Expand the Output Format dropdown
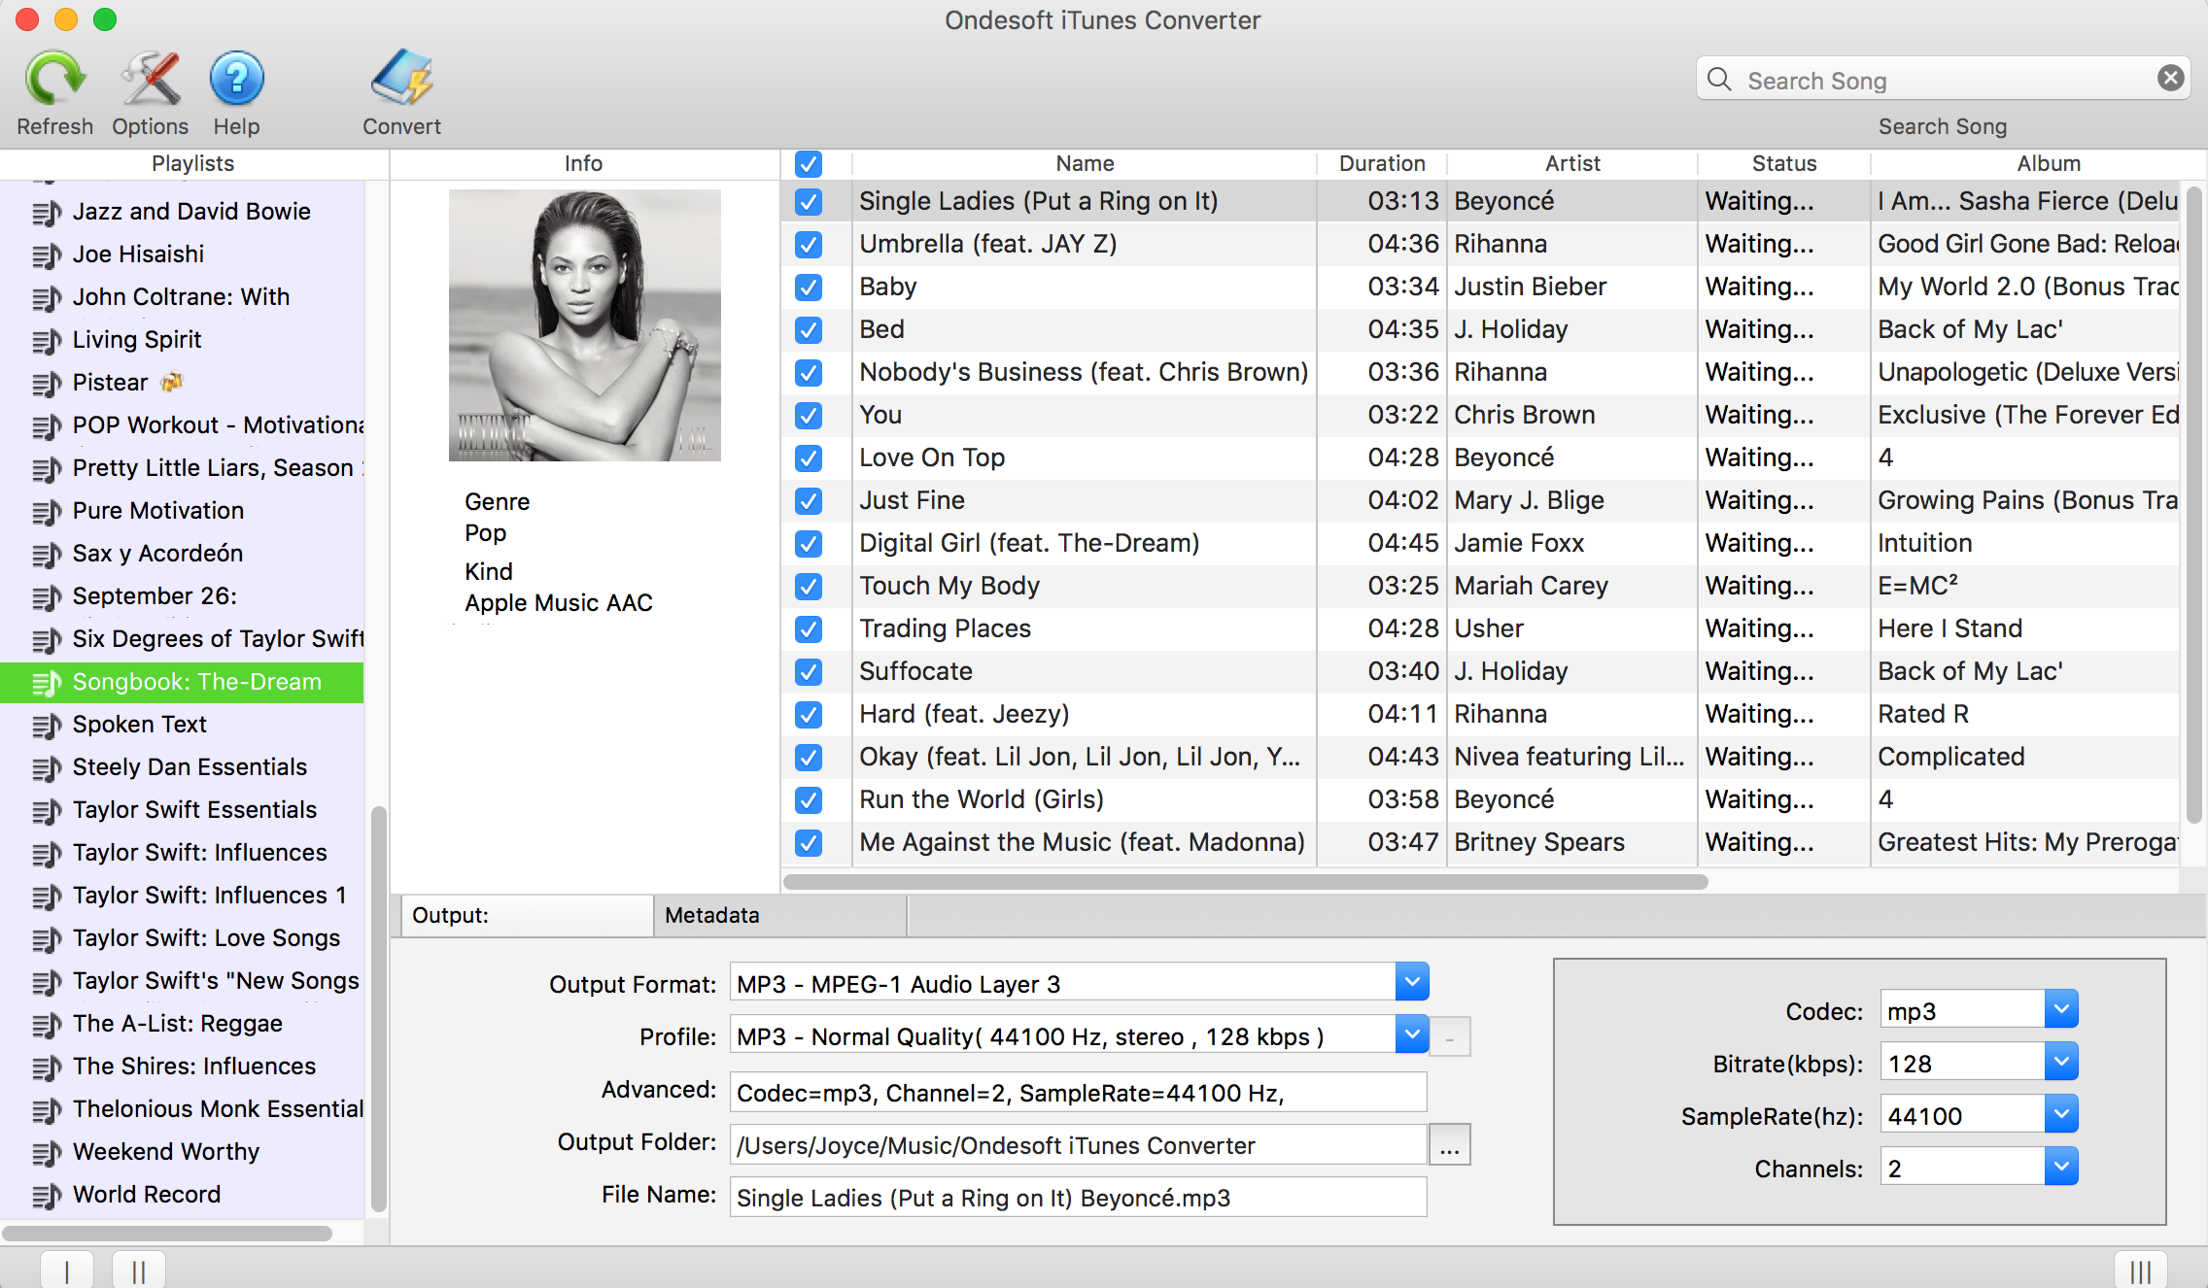 tap(1411, 983)
